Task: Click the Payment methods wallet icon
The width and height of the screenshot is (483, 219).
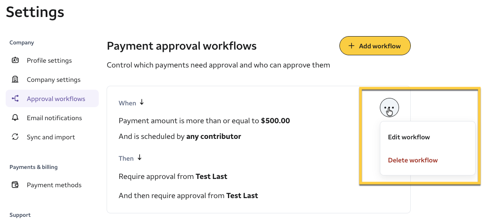Action: coord(15,185)
